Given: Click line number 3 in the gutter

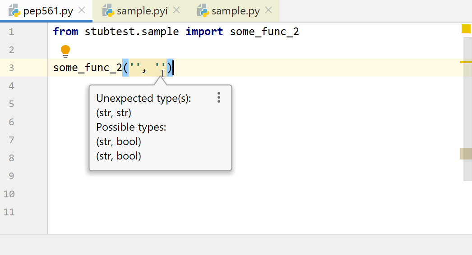Looking at the screenshot, I should pyautogui.click(x=11, y=68).
